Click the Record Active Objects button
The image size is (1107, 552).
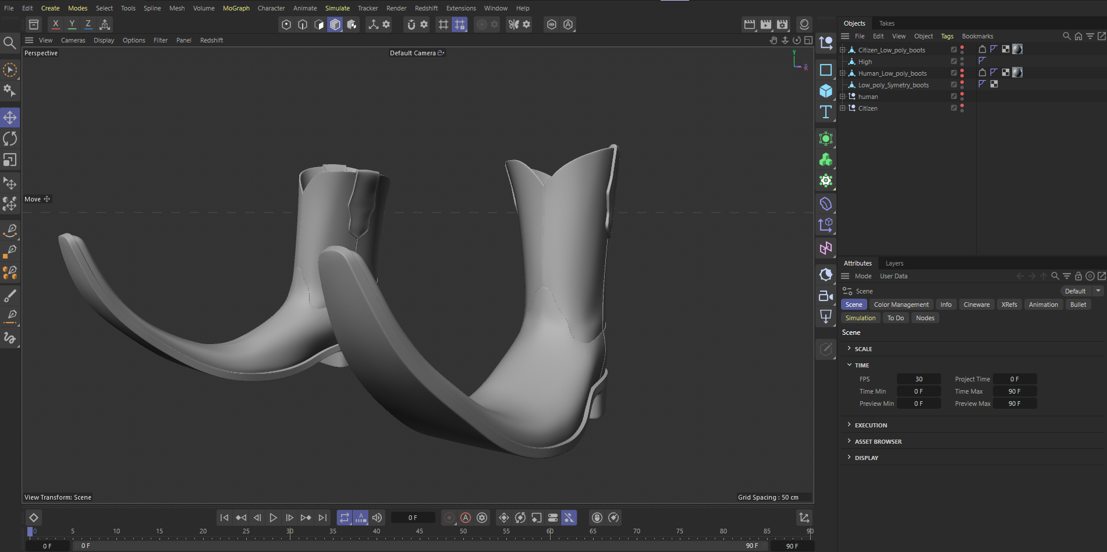(449, 518)
